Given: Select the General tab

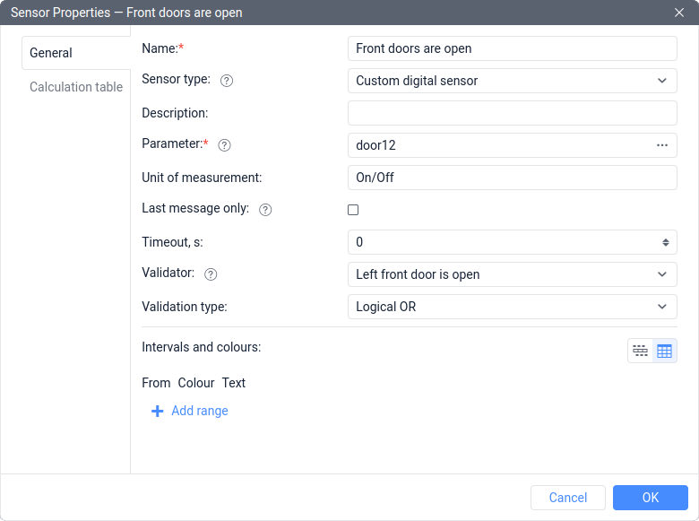Looking at the screenshot, I should [x=51, y=53].
